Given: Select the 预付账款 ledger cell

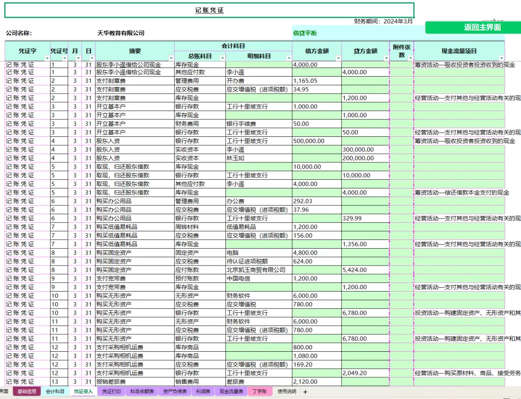Looking at the screenshot, I should 200,279.
